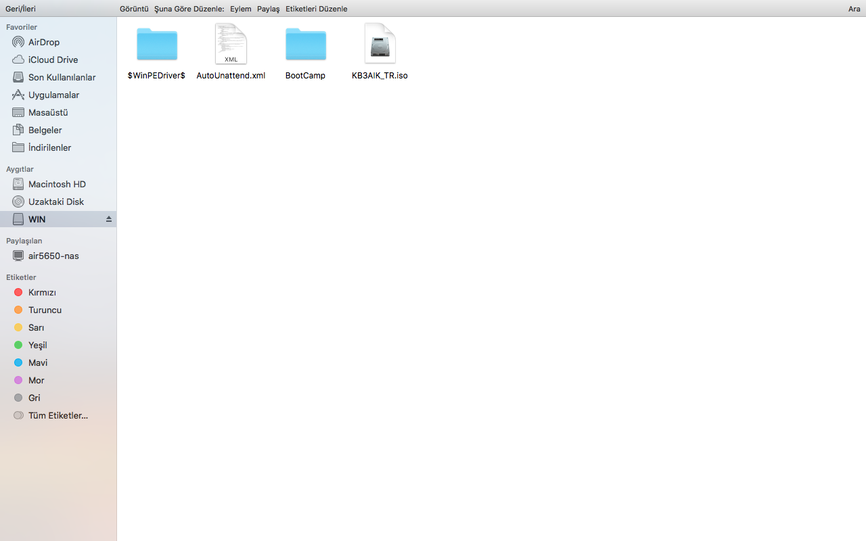The image size is (866, 541).
Task: Click the Uzaktaki Disk disc icon
Action: coord(18,202)
